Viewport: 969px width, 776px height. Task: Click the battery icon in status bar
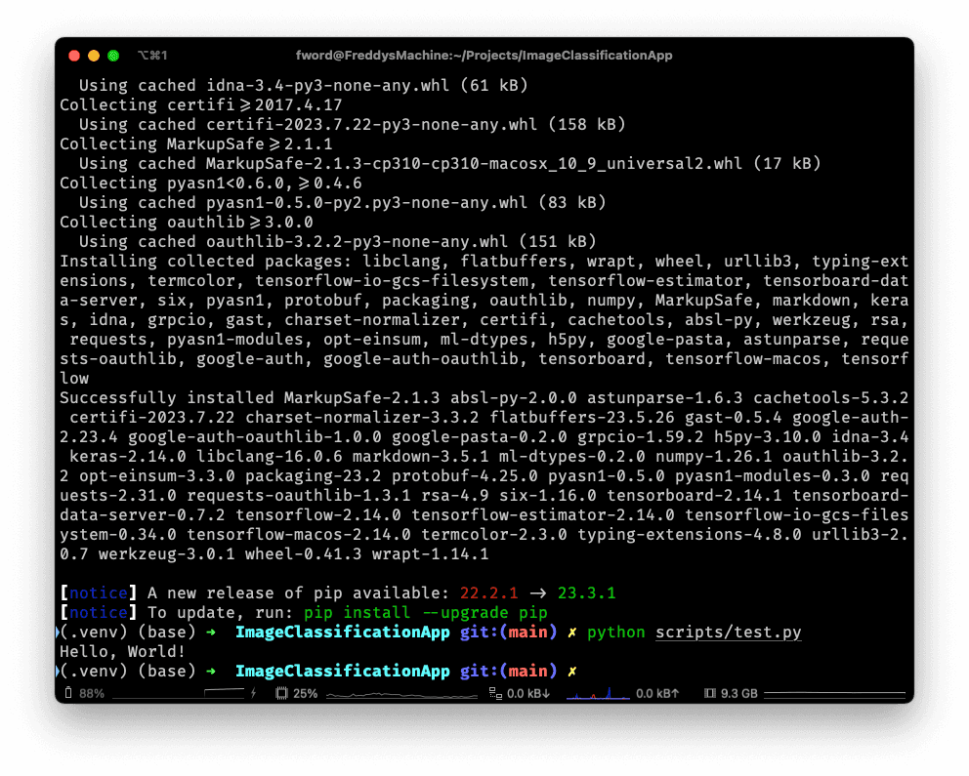[68, 693]
